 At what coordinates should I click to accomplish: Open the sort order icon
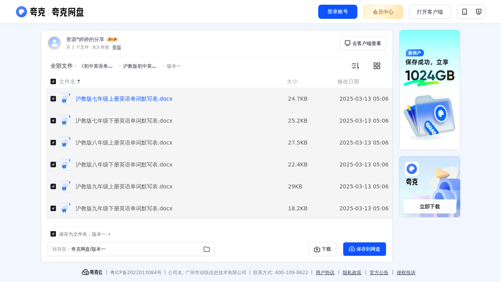click(x=355, y=66)
